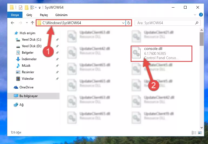The image size is (208, 144).
Task: Open Hızlı erişim in the navigation pane
Action: click(x=25, y=33)
